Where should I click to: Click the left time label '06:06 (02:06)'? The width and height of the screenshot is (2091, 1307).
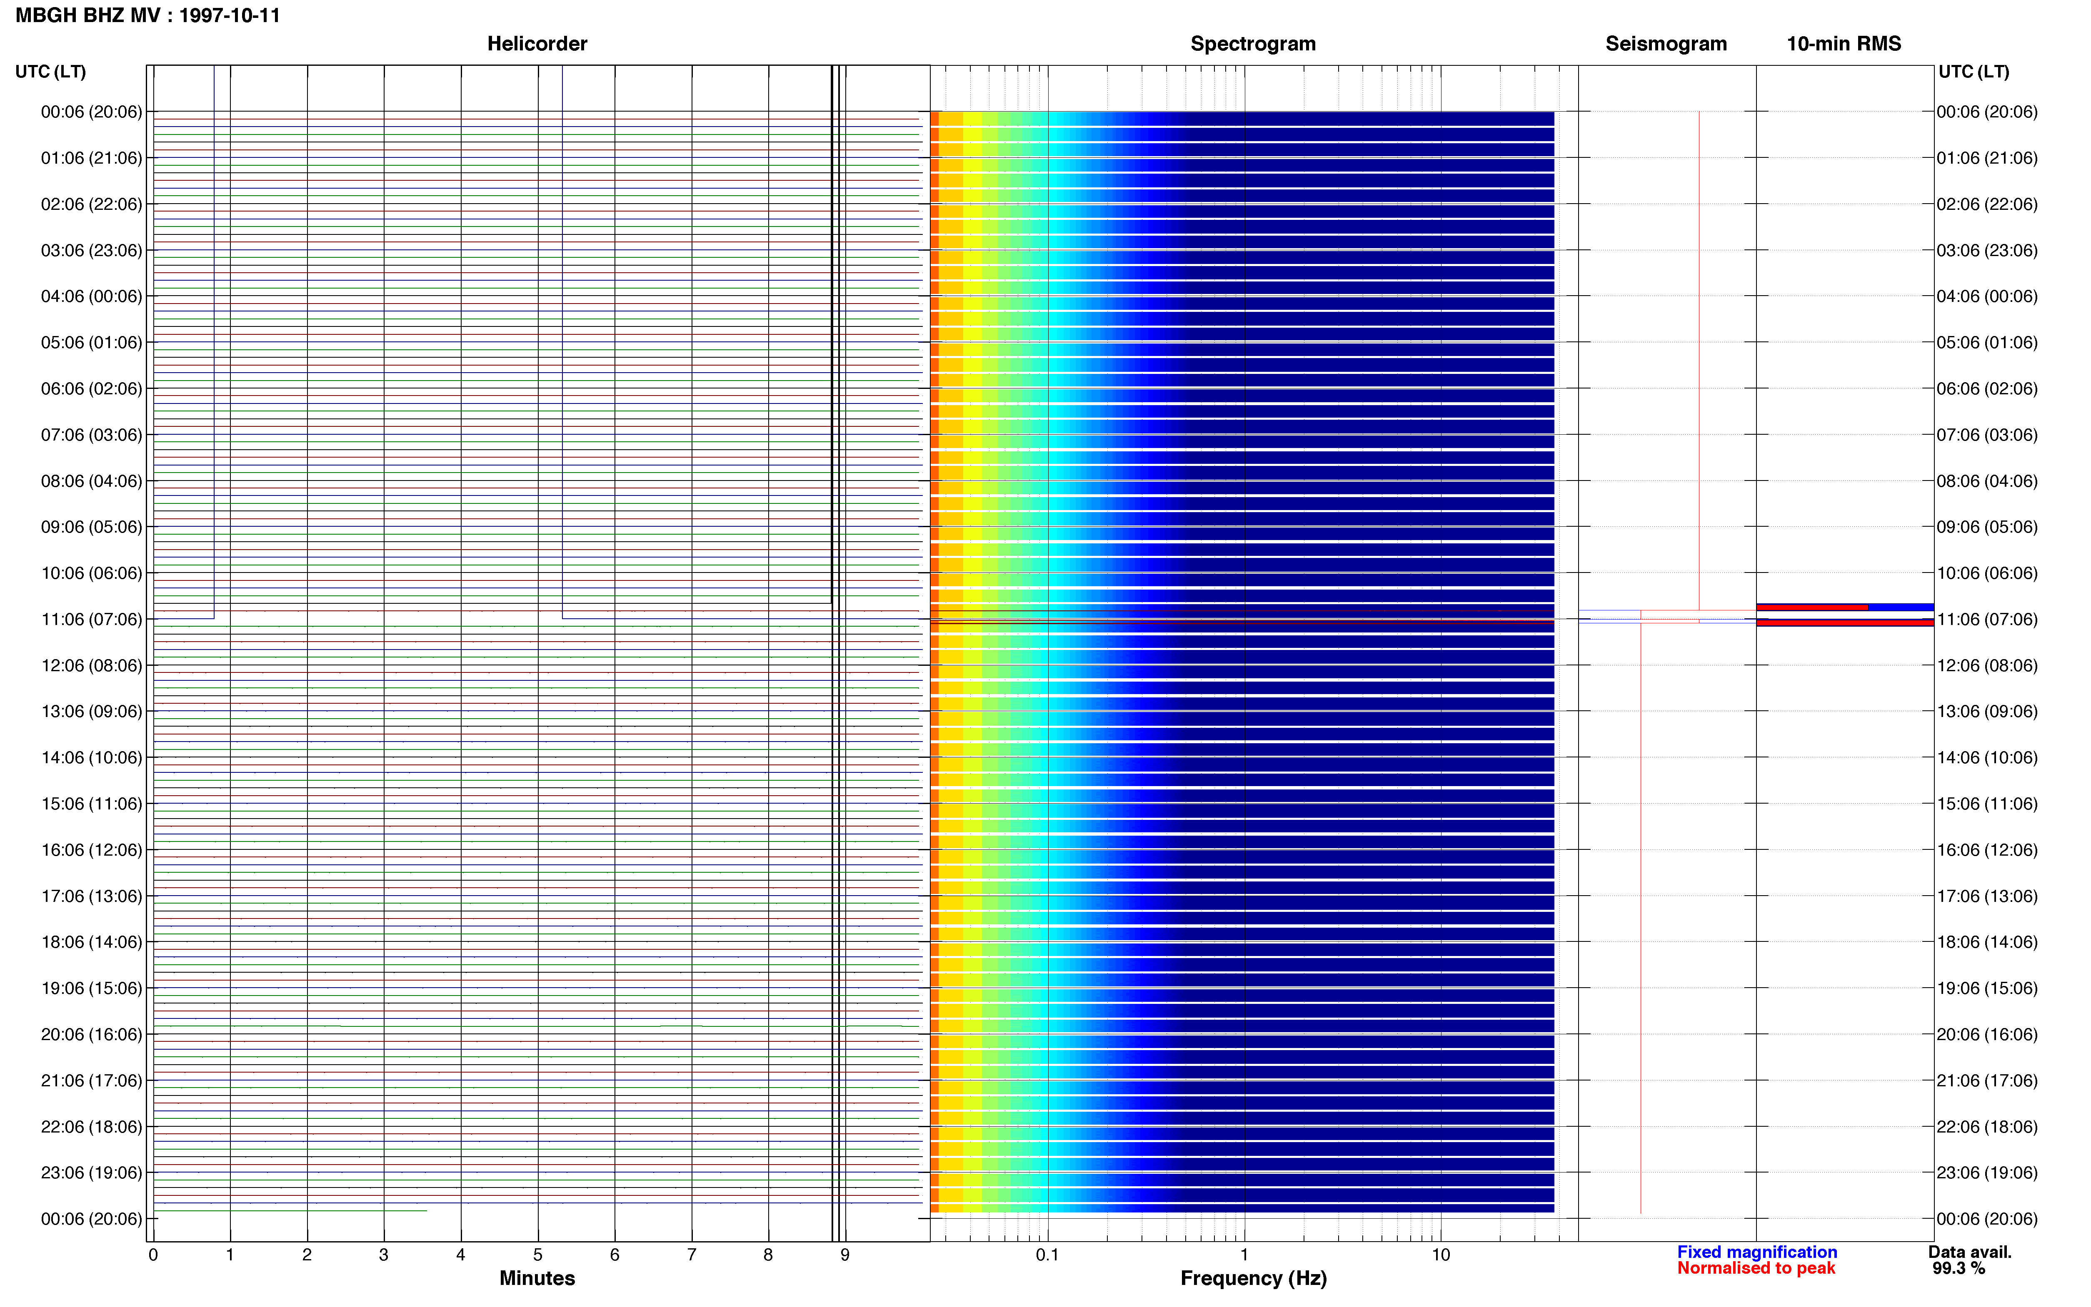click(92, 389)
